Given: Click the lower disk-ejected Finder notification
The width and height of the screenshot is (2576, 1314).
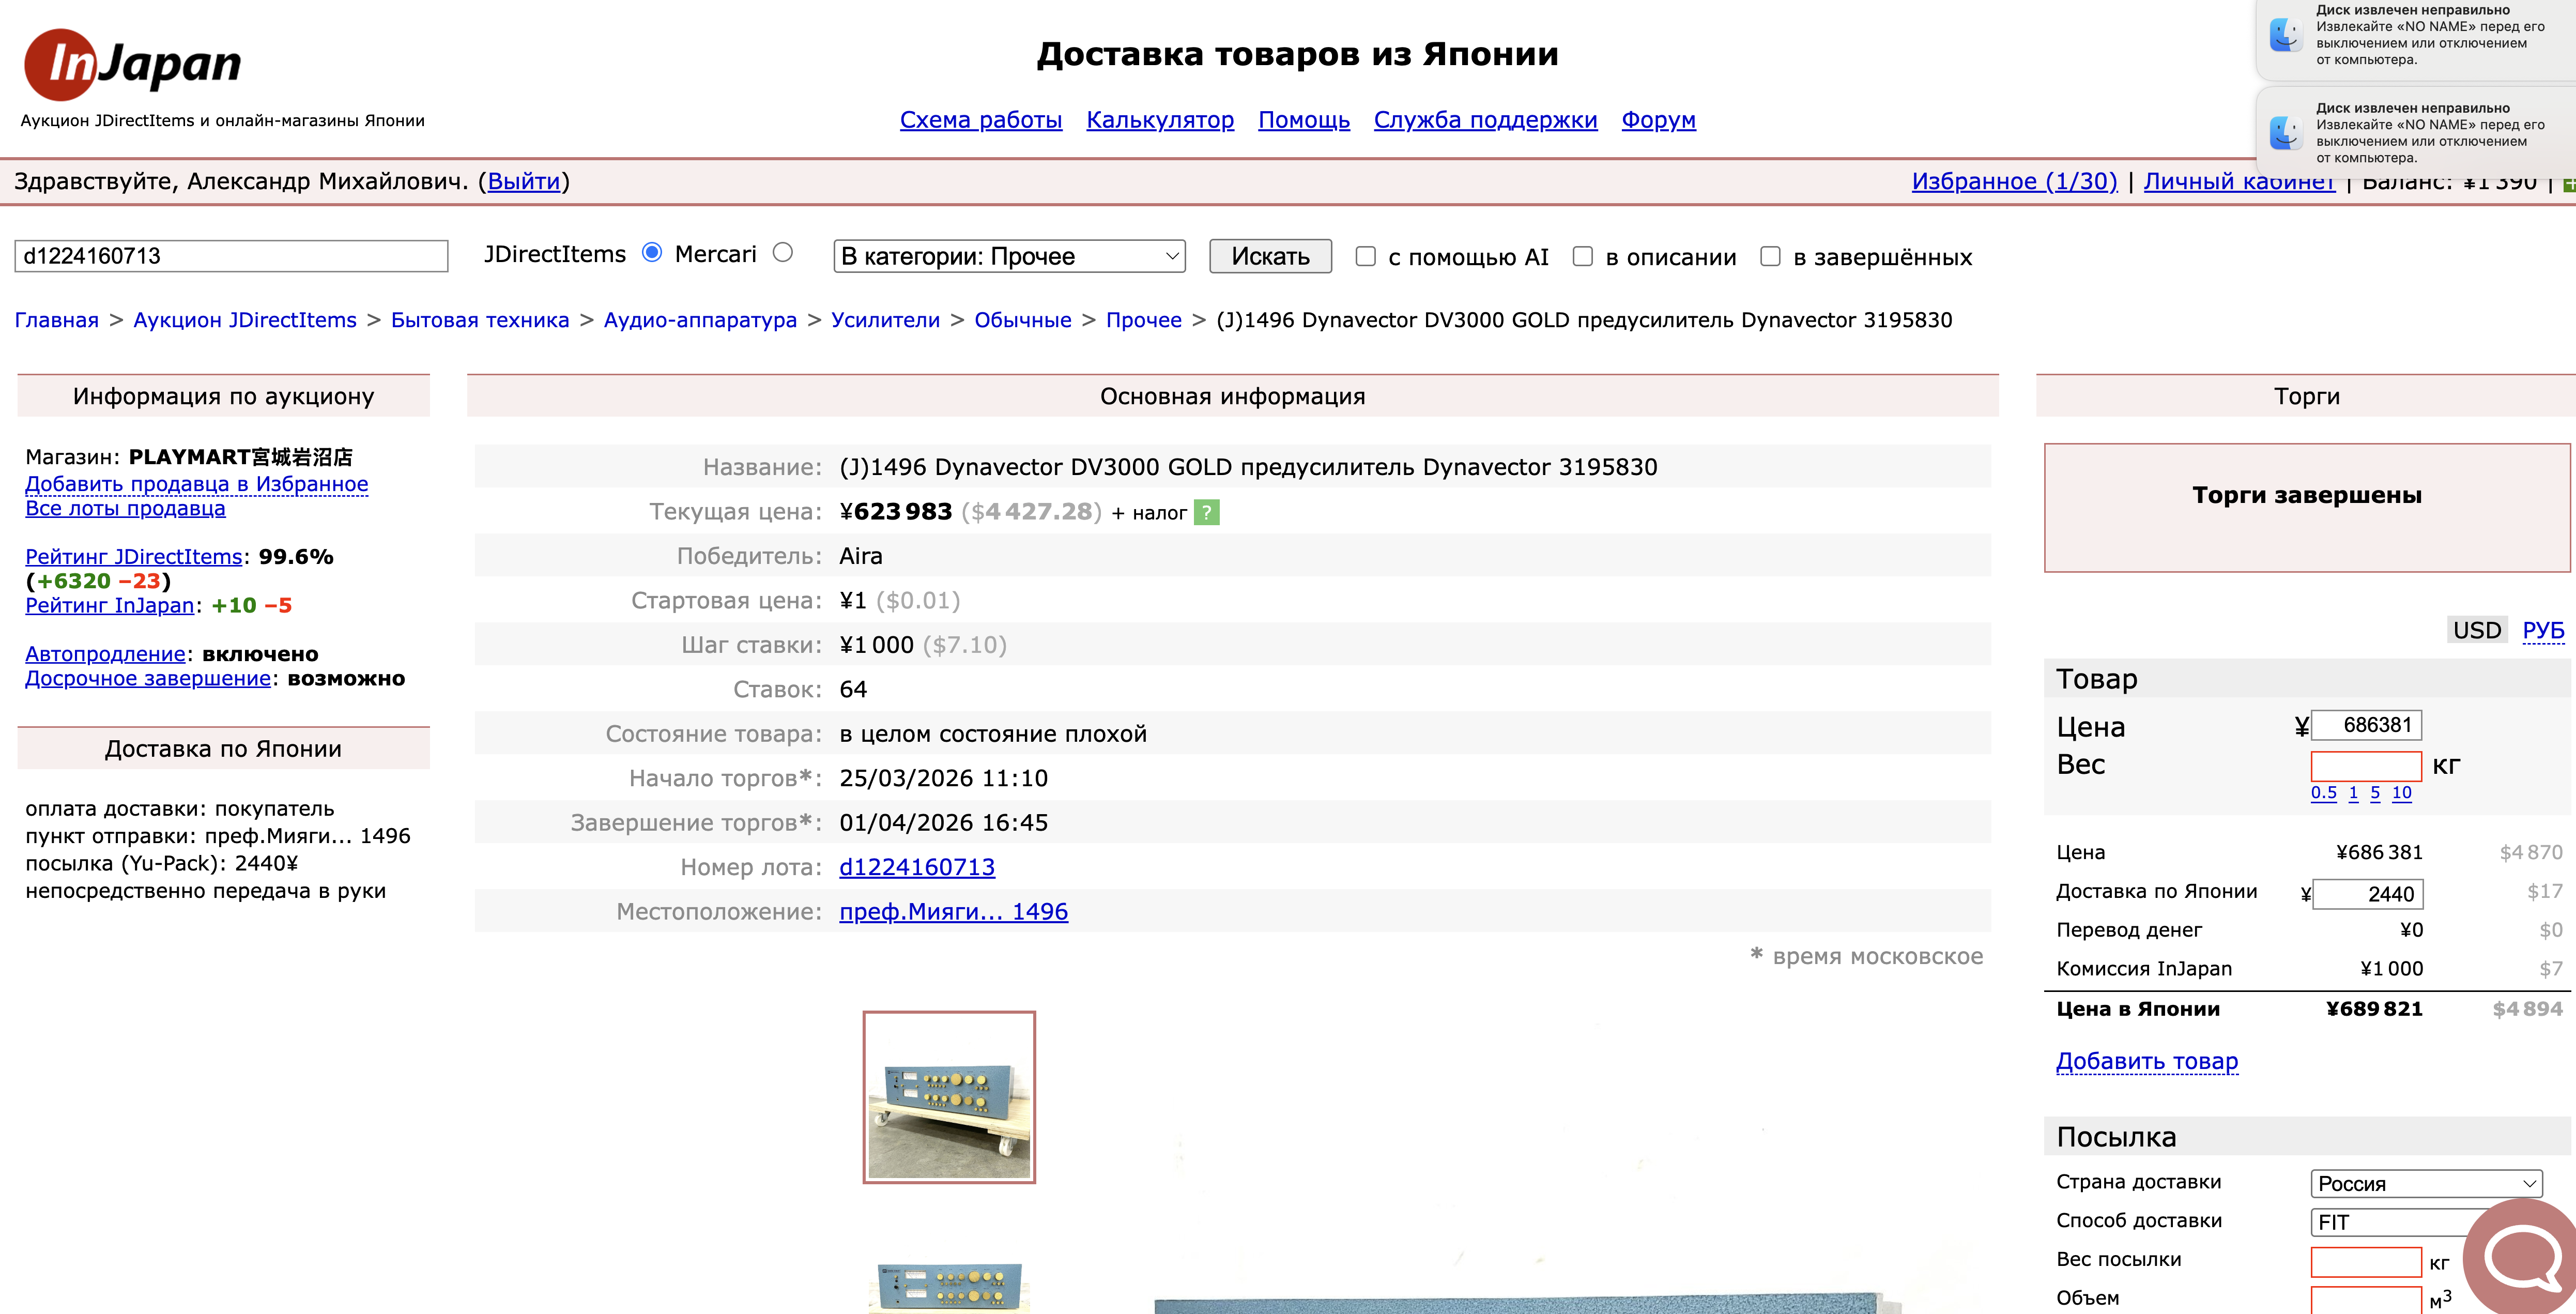Looking at the screenshot, I should pyautogui.click(x=2416, y=132).
